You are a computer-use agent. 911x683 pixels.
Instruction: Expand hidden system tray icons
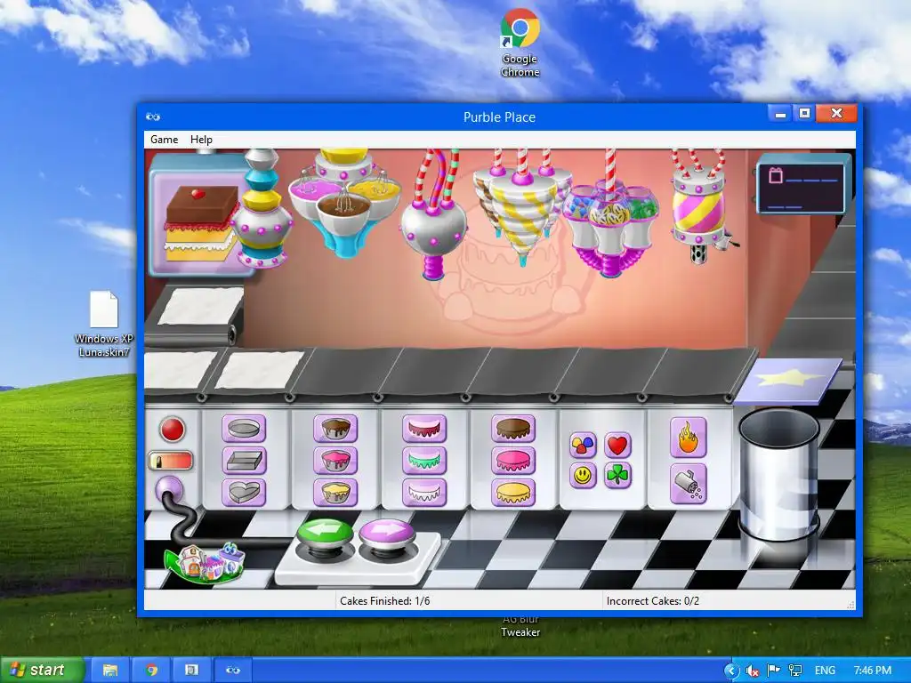[731, 671]
